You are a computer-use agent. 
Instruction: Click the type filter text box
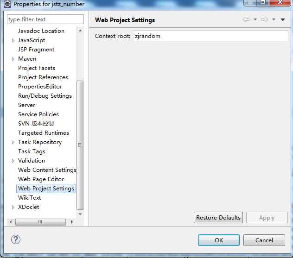[45, 19]
